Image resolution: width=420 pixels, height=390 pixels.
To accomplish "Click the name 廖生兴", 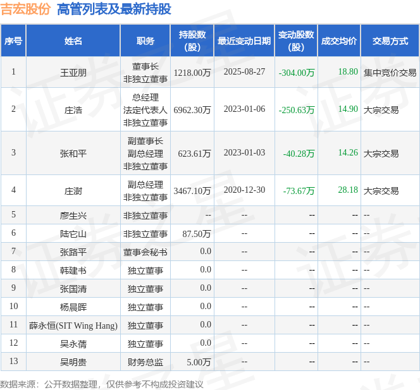I will pyautogui.click(x=73, y=216).
